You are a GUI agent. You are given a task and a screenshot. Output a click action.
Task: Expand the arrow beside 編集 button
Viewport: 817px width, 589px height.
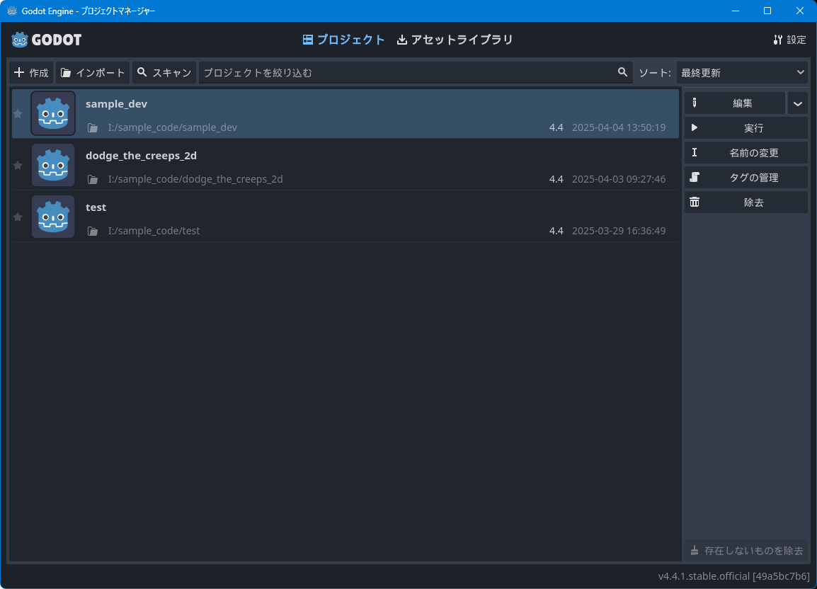797,103
